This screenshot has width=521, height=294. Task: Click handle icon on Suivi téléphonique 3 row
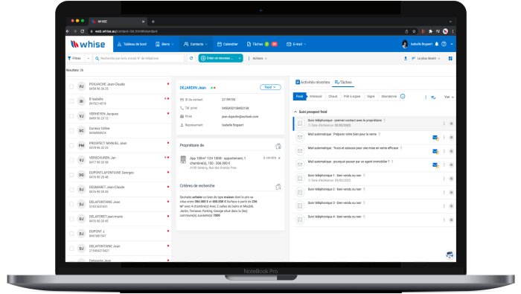click(x=451, y=206)
